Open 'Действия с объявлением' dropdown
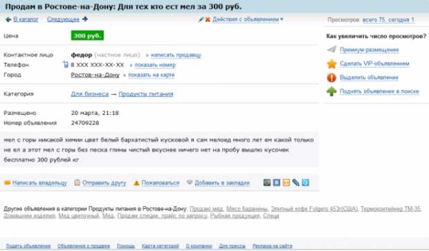Image resolution: width=429 pixels, height=251 pixels. click(248, 19)
